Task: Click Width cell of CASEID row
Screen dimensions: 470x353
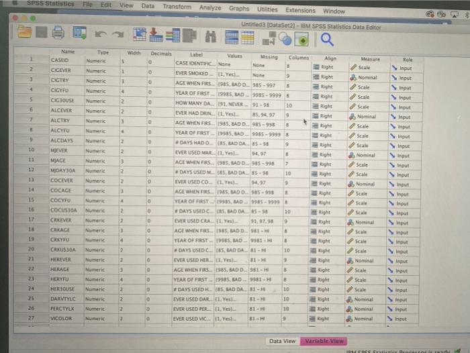Action: click(x=134, y=62)
